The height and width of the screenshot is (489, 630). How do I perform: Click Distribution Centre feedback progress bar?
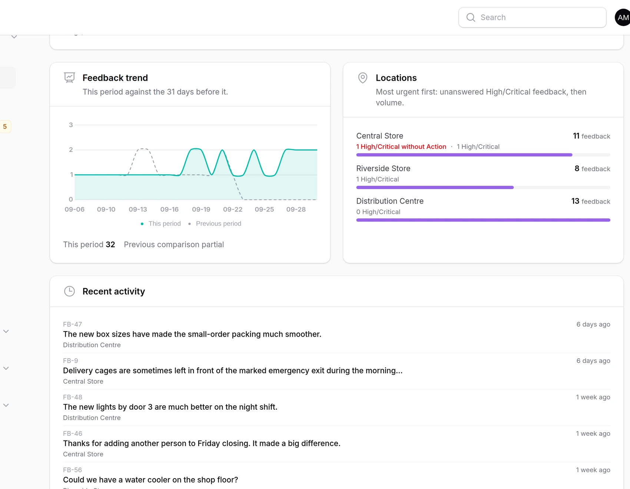point(483,220)
